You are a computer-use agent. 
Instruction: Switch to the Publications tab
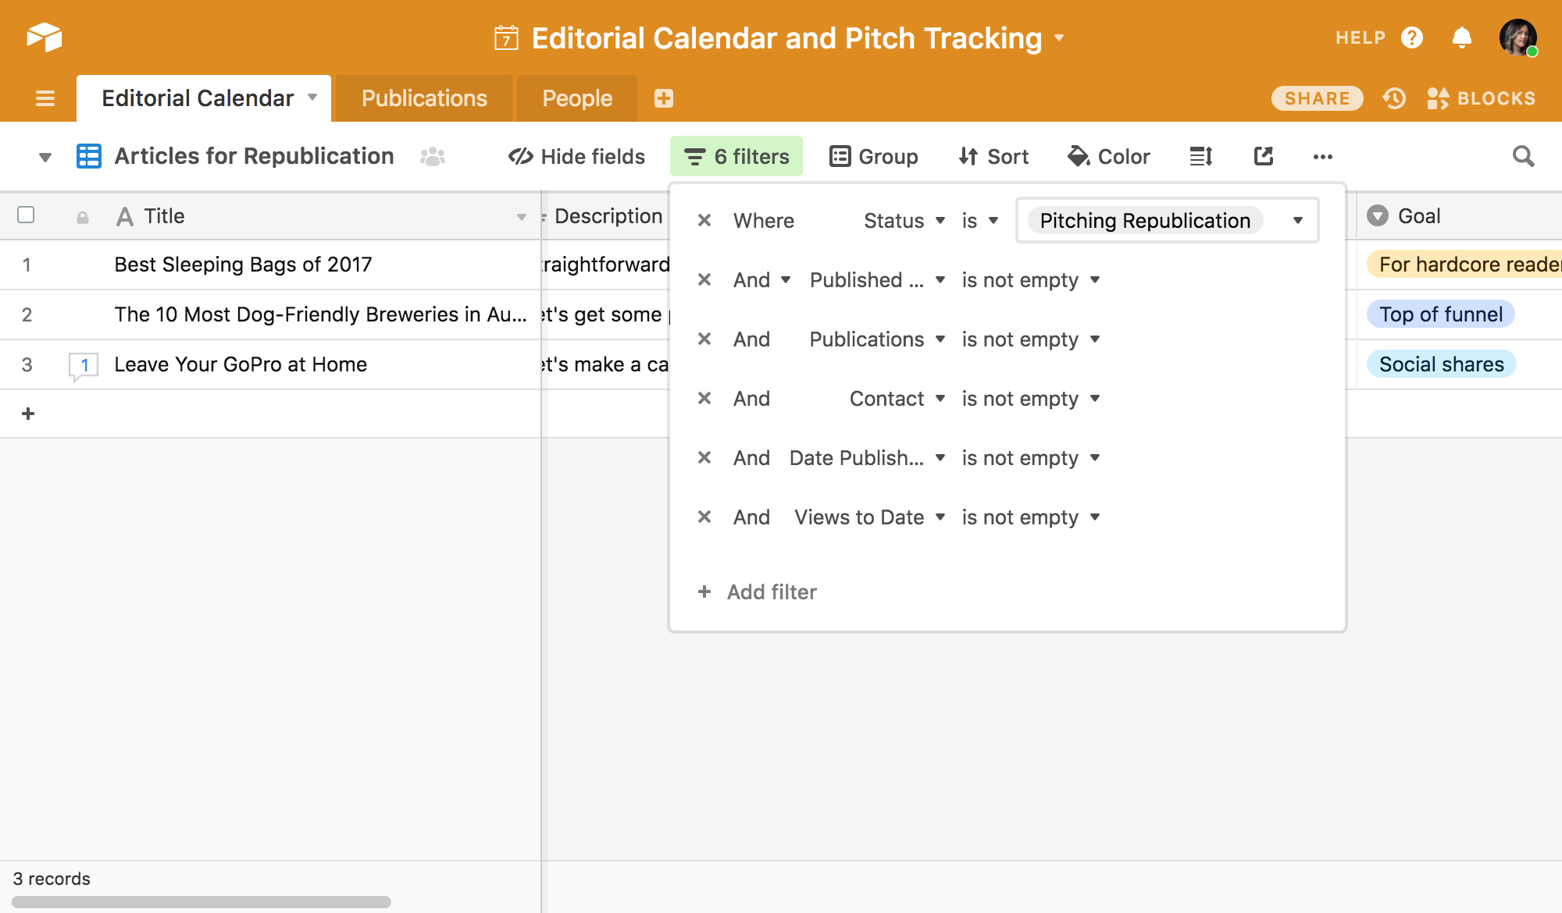(x=424, y=98)
